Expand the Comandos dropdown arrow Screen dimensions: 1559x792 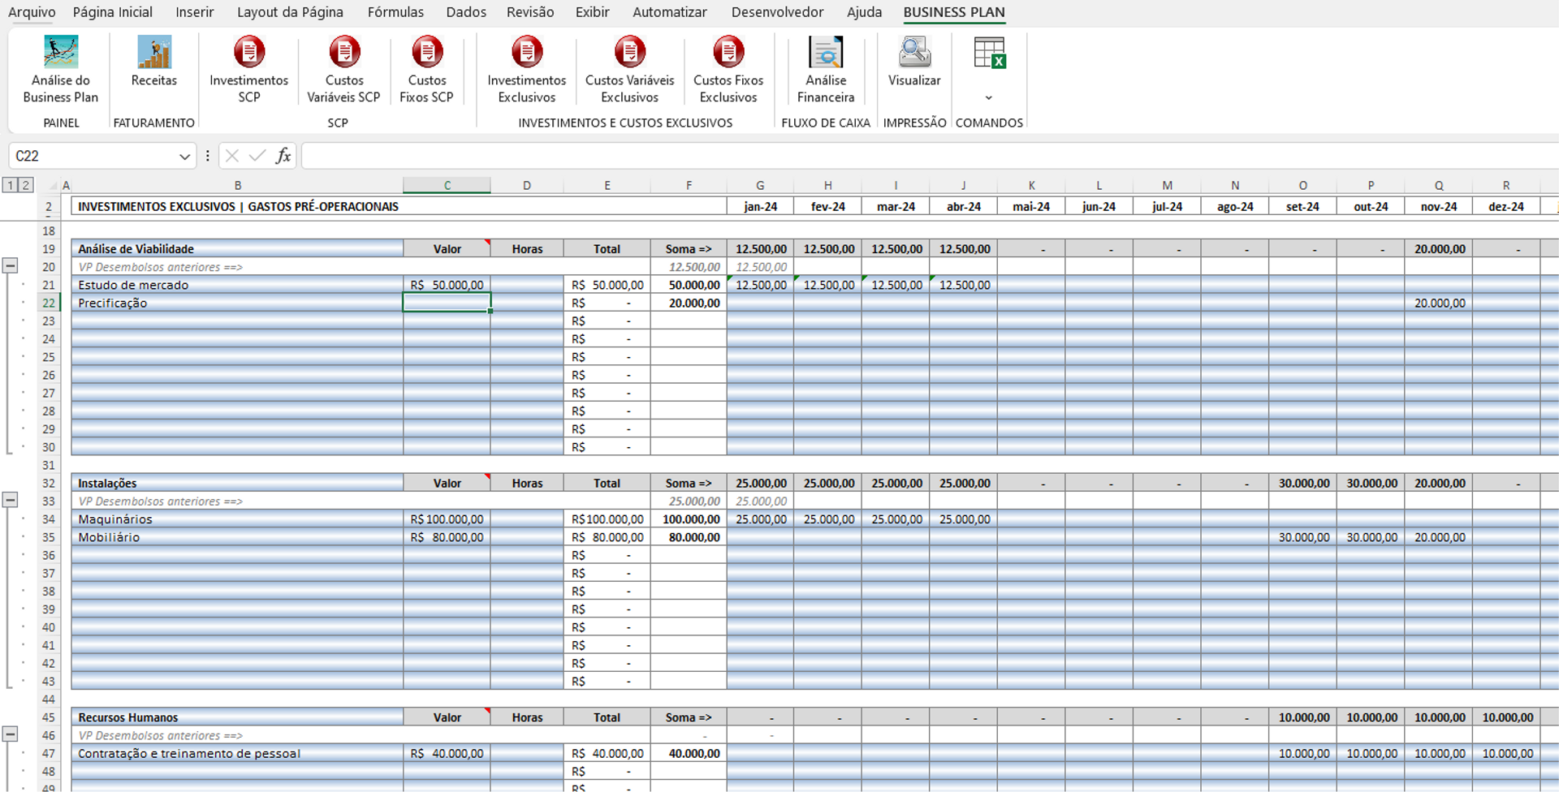point(989,98)
